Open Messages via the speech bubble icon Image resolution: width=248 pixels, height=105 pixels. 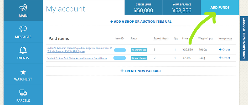pyautogui.click(x=23, y=29)
